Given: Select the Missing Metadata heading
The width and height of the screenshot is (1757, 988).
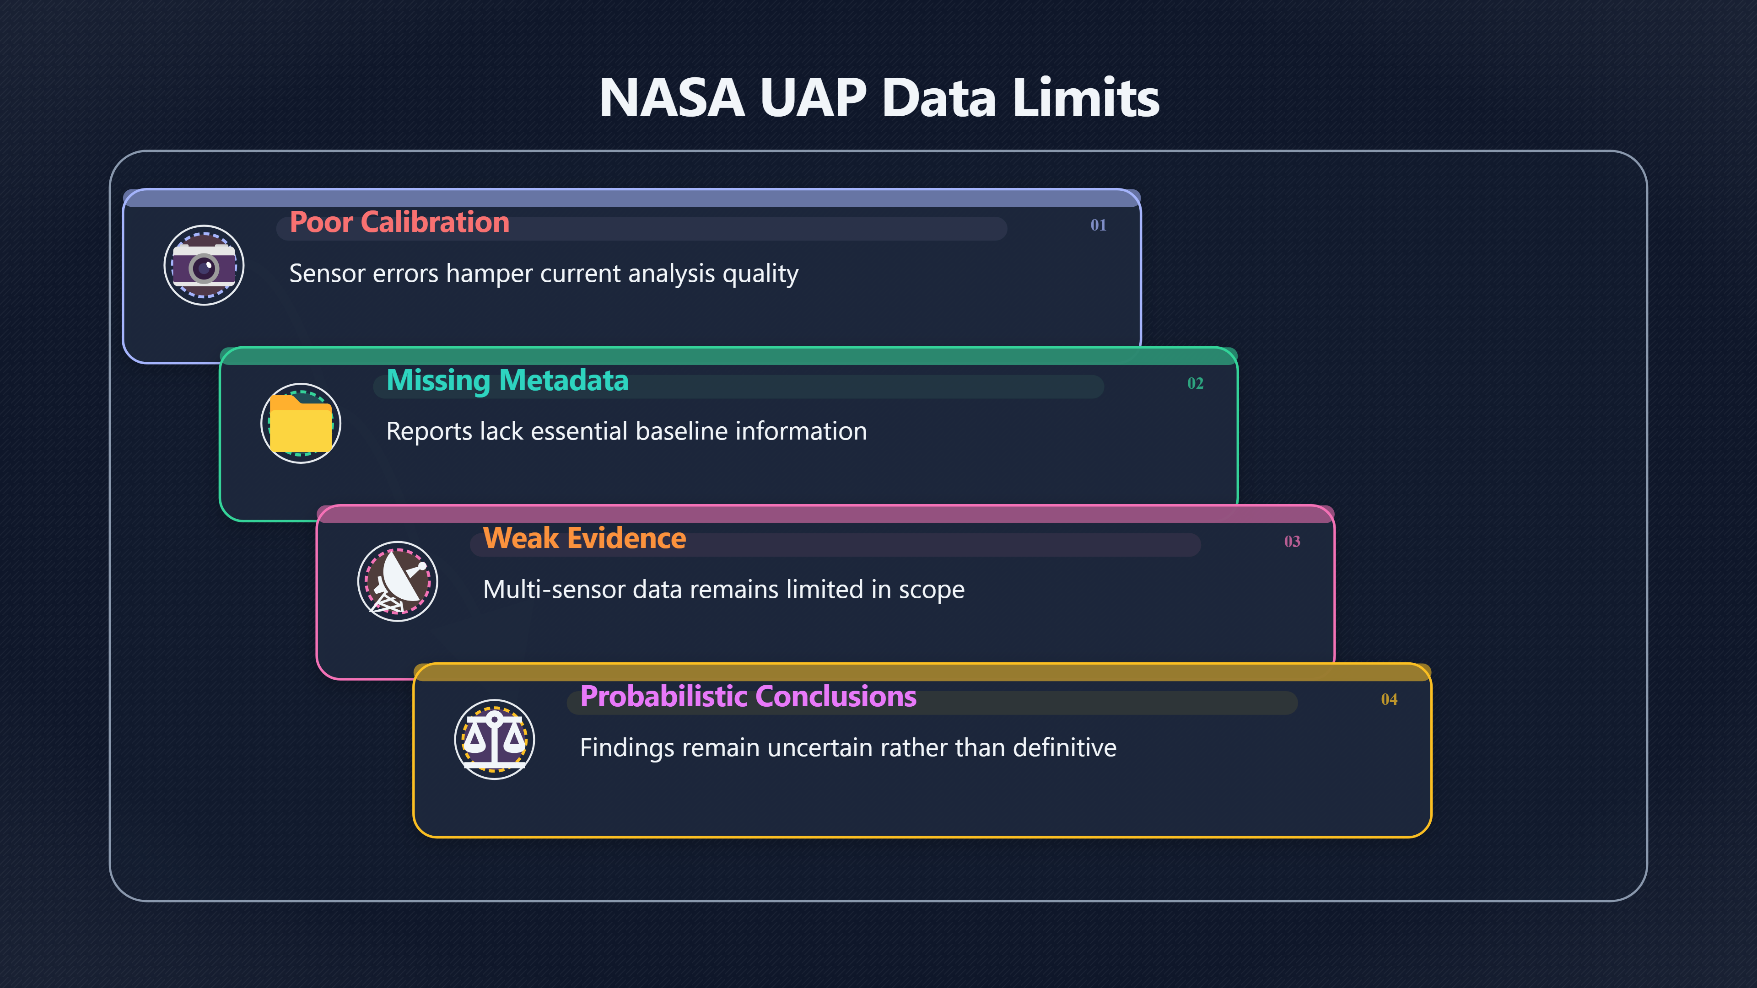Looking at the screenshot, I should (x=507, y=381).
